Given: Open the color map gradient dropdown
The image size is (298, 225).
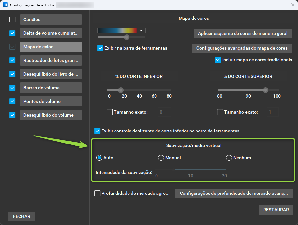Looking at the screenshot, I should (122, 31).
